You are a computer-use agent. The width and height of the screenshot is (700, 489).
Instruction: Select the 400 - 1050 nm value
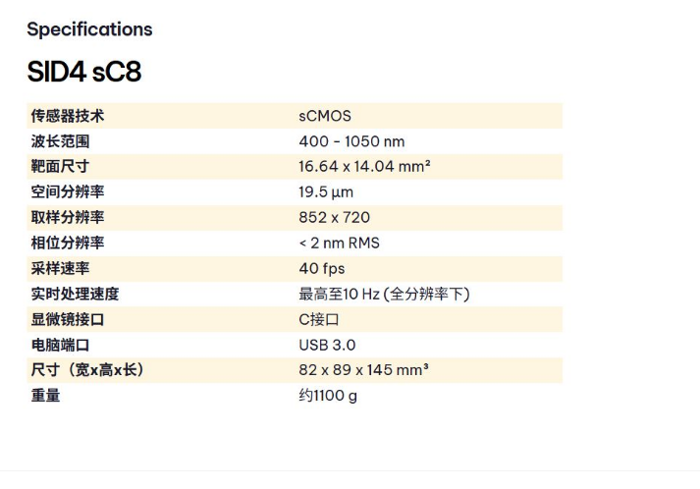click(351, 141)
